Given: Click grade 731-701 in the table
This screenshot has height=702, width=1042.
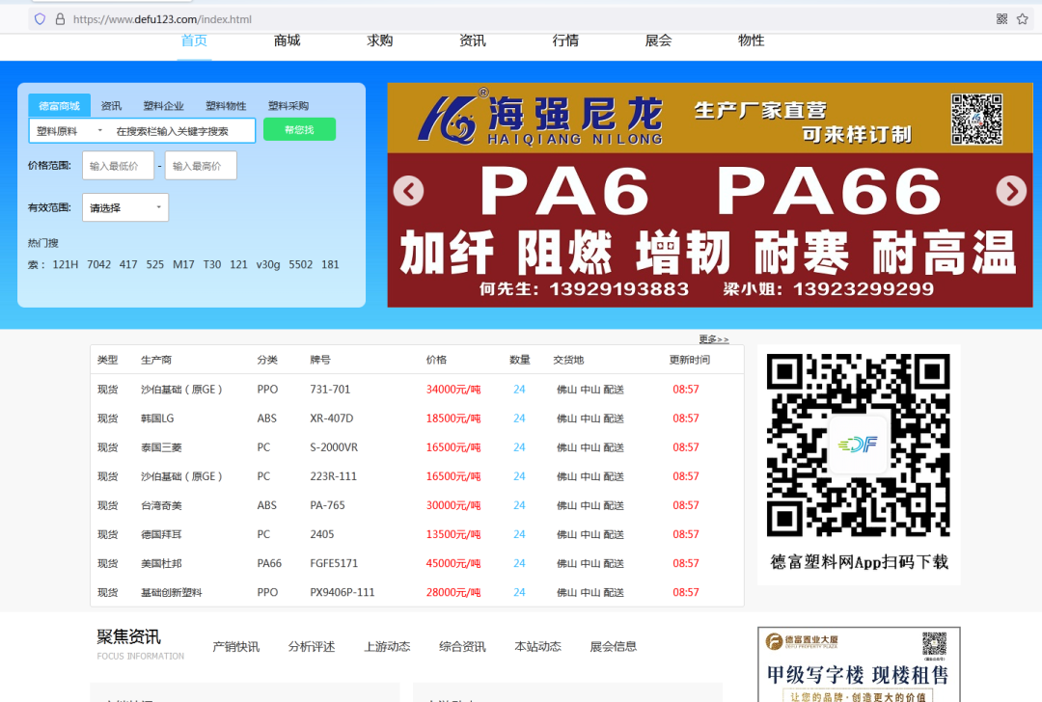Looking at the screenshot, I should tap(330, 390).
